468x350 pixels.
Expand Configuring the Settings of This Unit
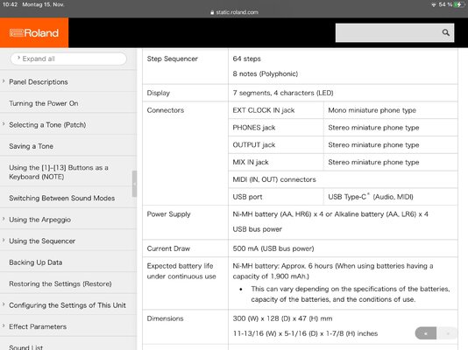click(x=4, y=304)
